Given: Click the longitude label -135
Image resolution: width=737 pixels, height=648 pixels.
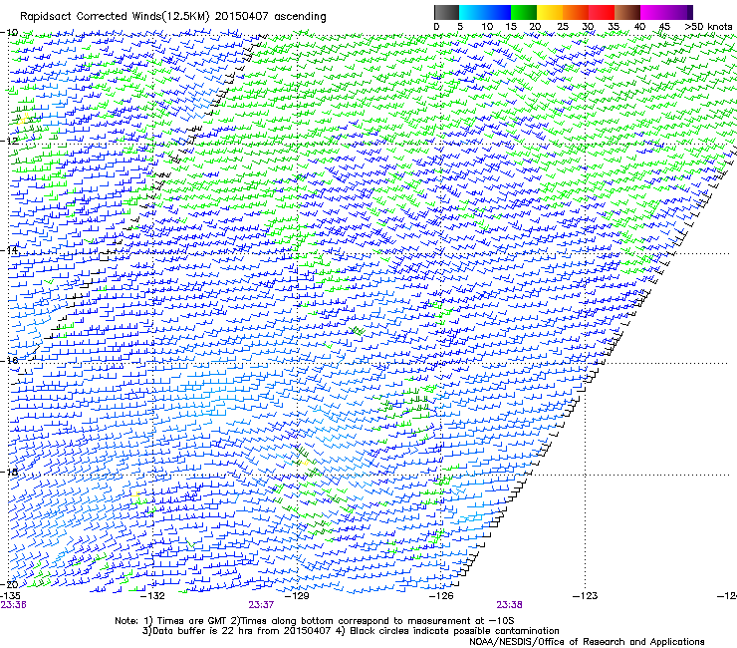Looking at the screenshot, I should coord(10,596).
